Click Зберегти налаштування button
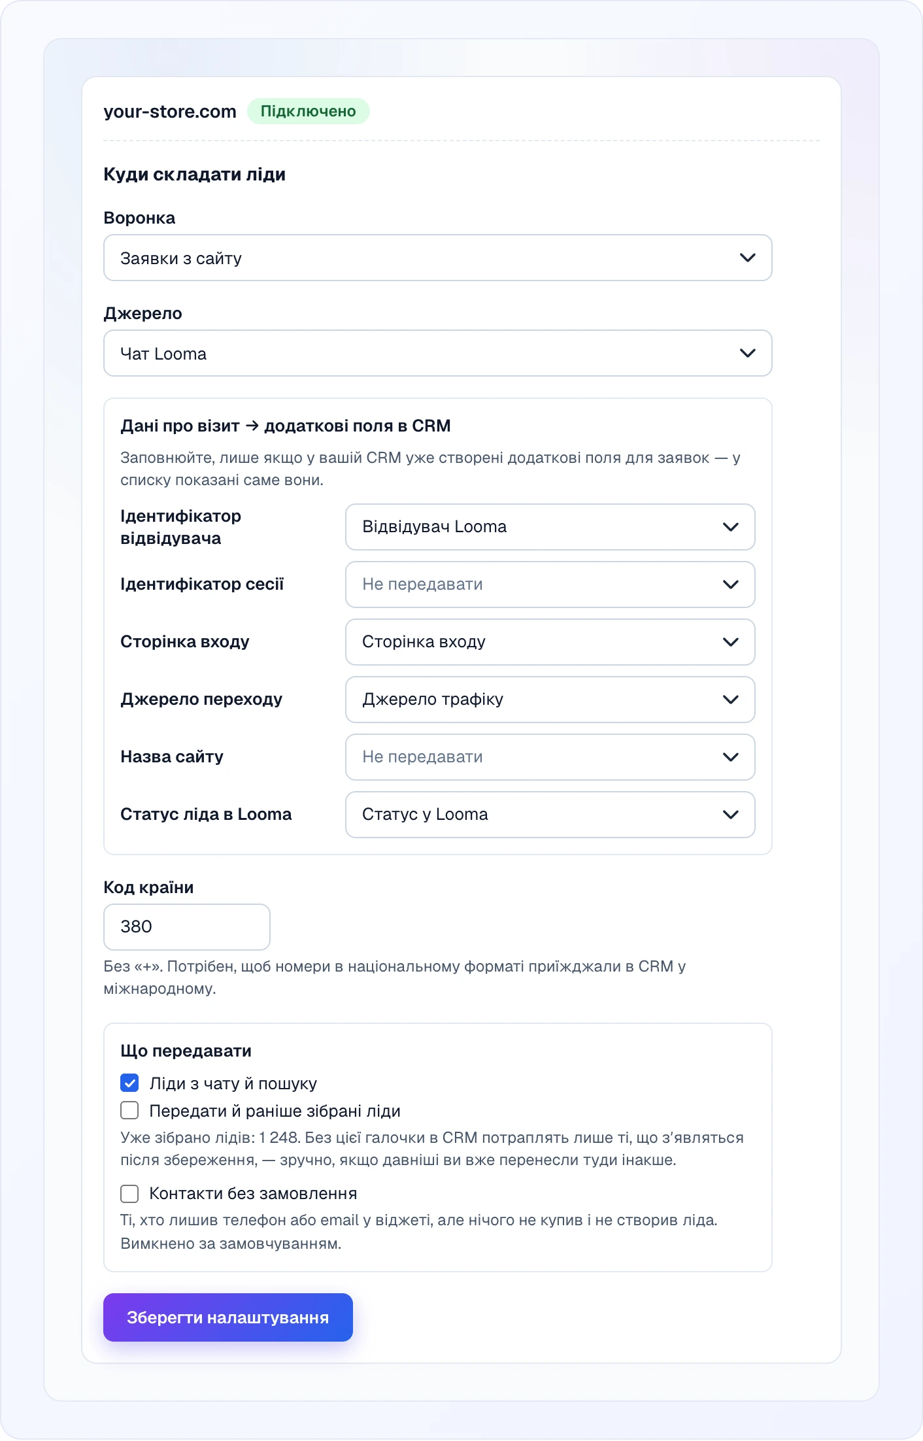923x1441 pixels. (x=228, y=1317)
